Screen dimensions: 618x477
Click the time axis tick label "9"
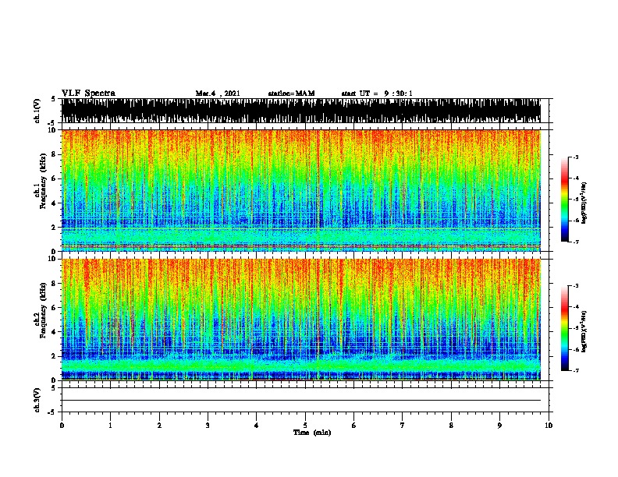coord(499,425)
